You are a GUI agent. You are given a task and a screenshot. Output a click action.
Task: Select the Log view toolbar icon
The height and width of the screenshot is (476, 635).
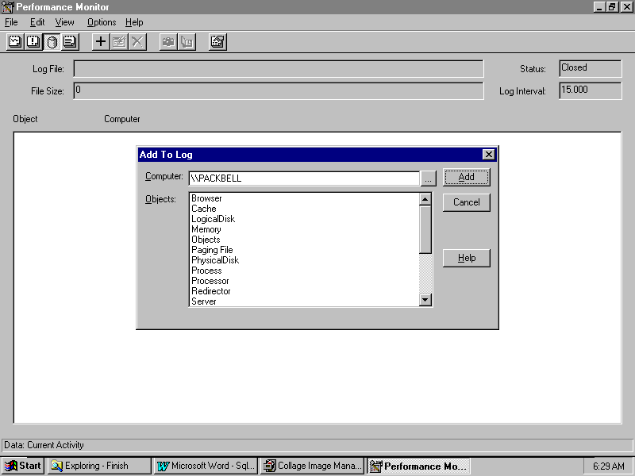tap(52, 42)
